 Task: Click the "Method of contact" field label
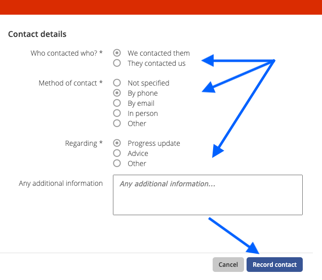coord(71,83)
